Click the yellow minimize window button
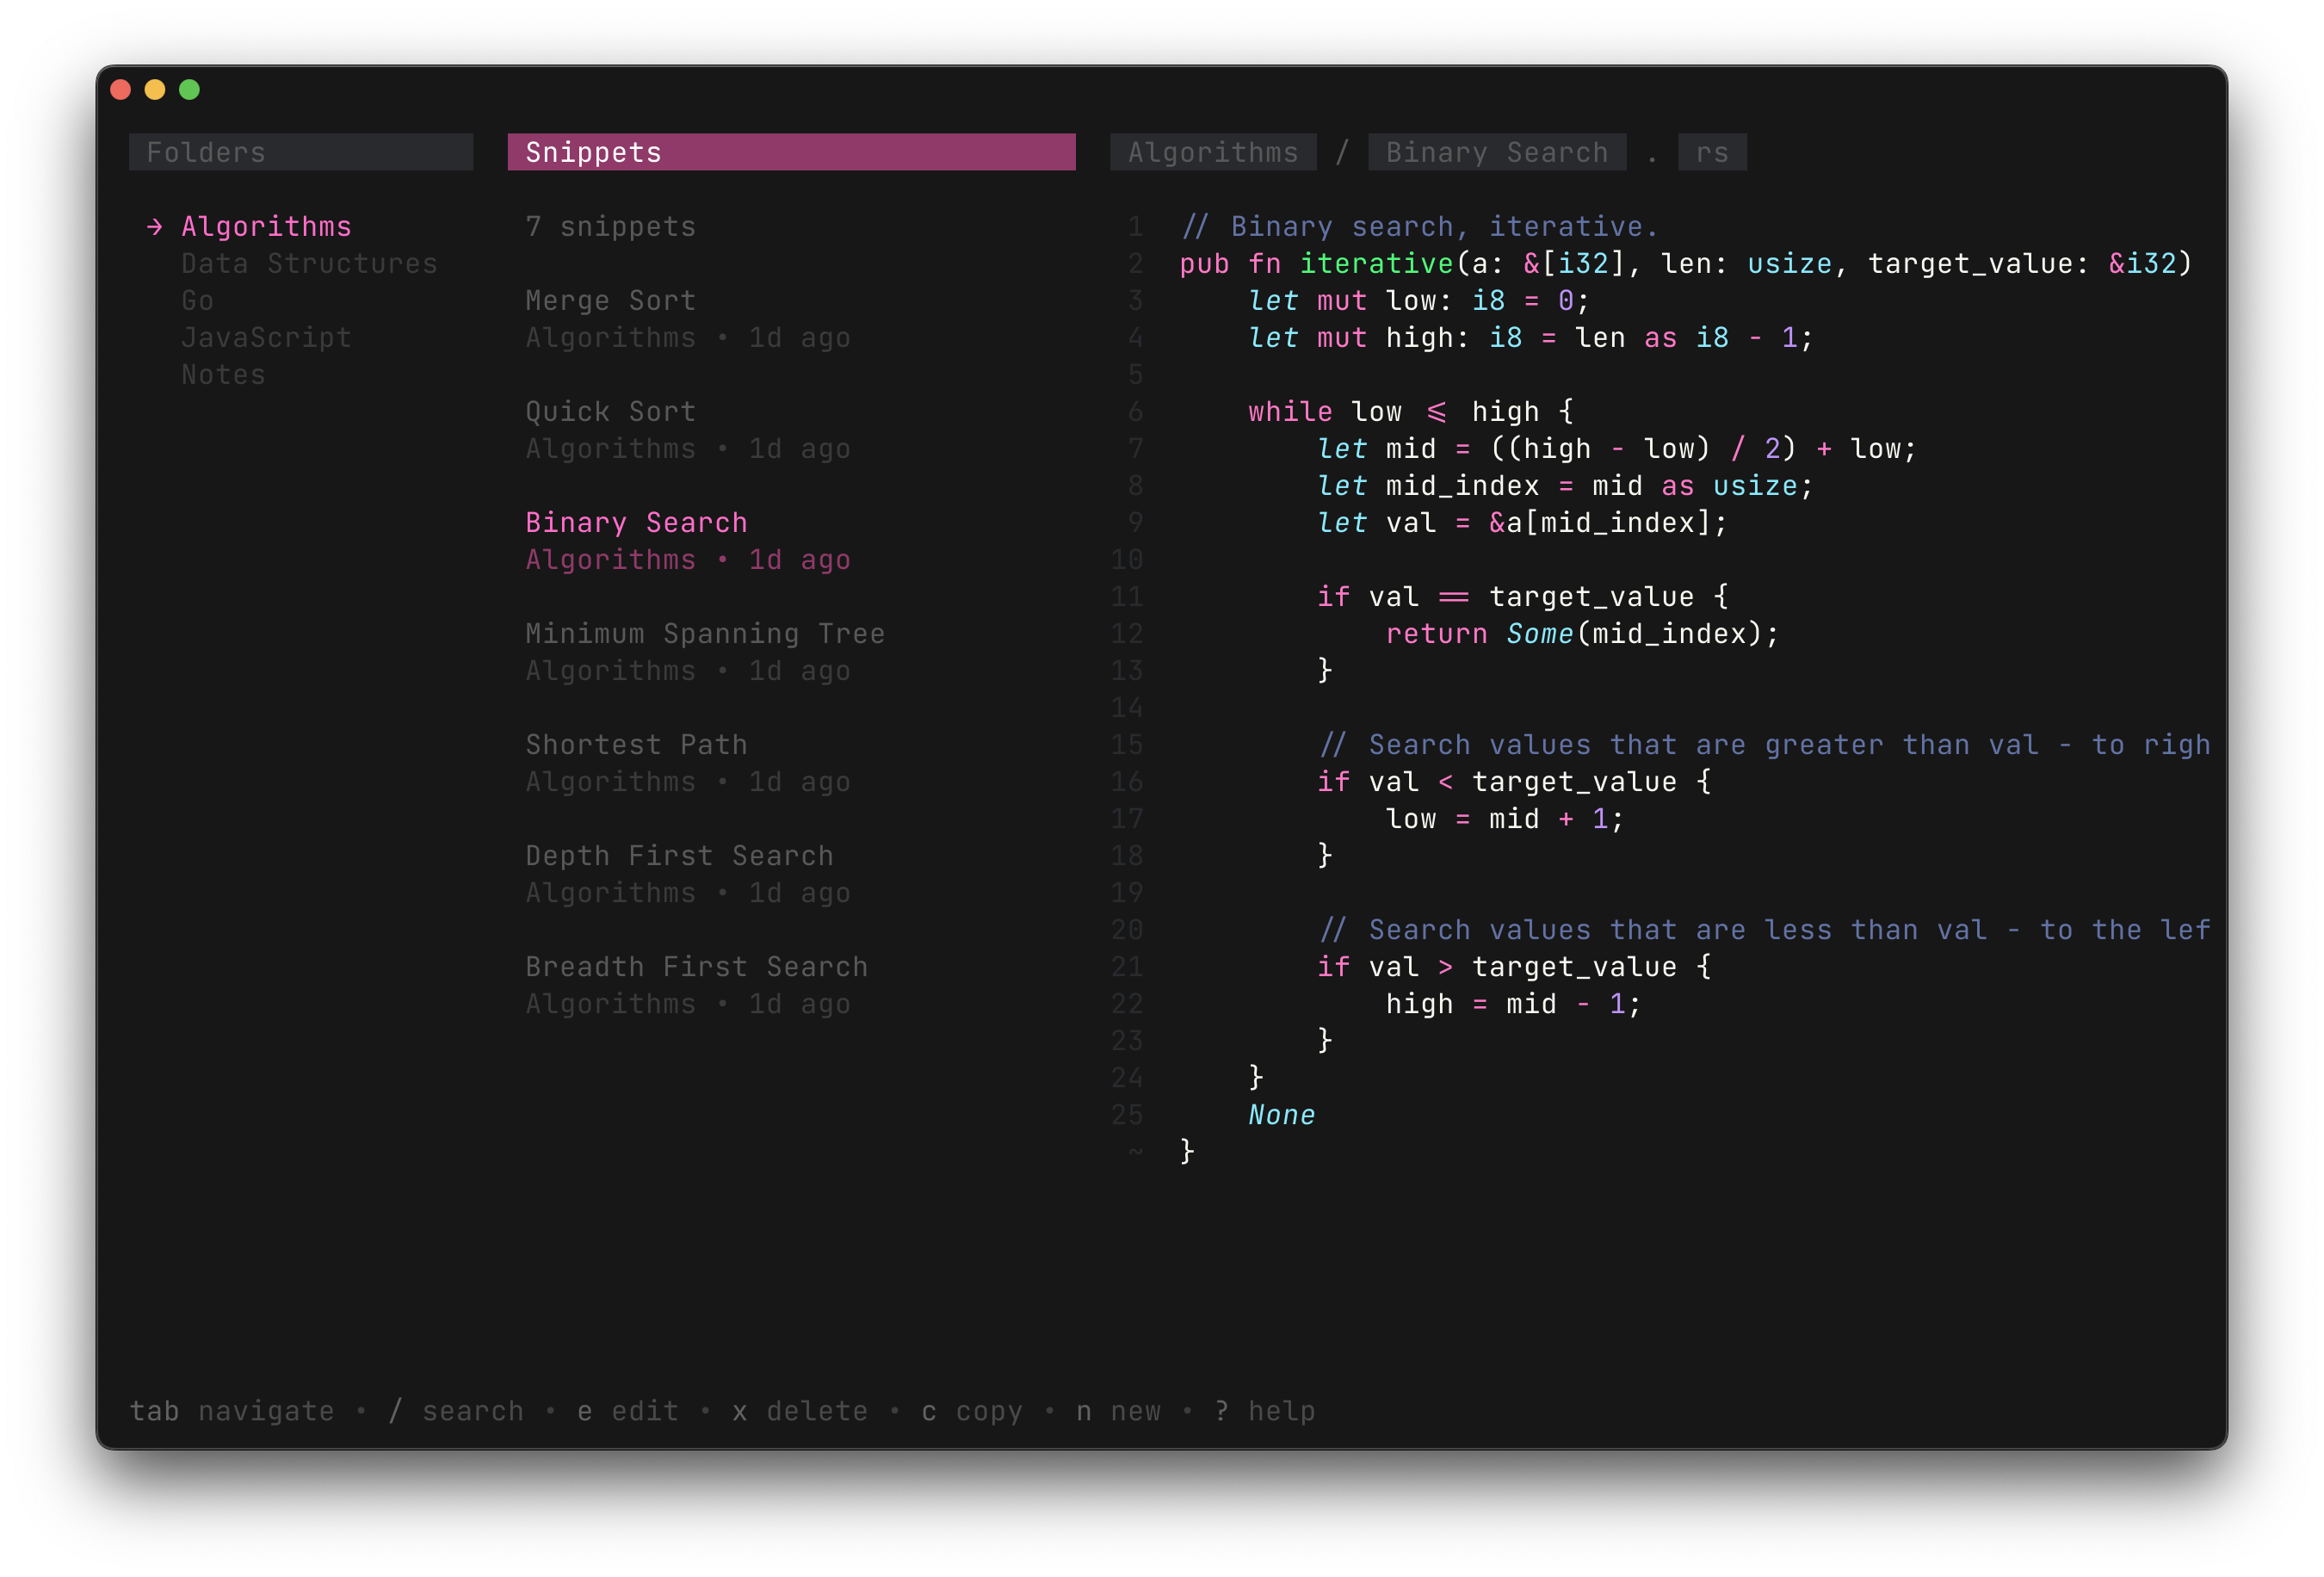This screenshot has width=2324, height=1577. (155, 90)
